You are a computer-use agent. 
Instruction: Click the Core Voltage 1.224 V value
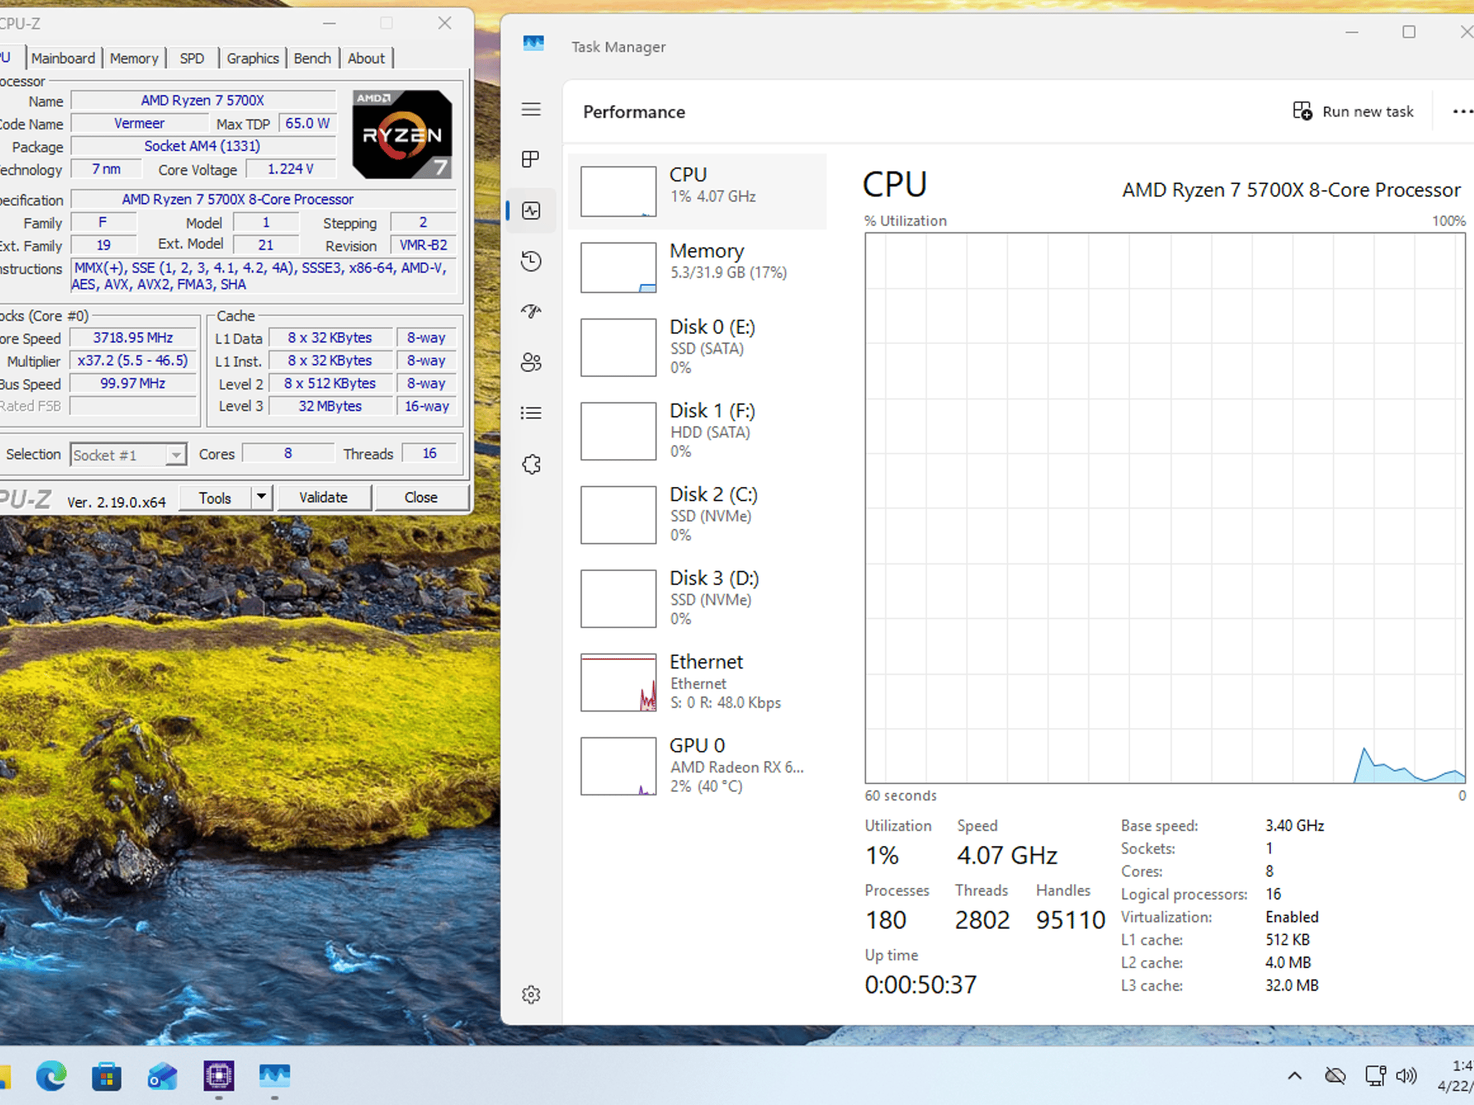(291, 169)
